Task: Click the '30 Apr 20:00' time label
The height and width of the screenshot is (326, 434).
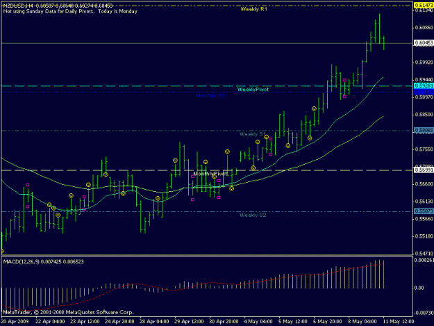Action: tap(224, 322)
